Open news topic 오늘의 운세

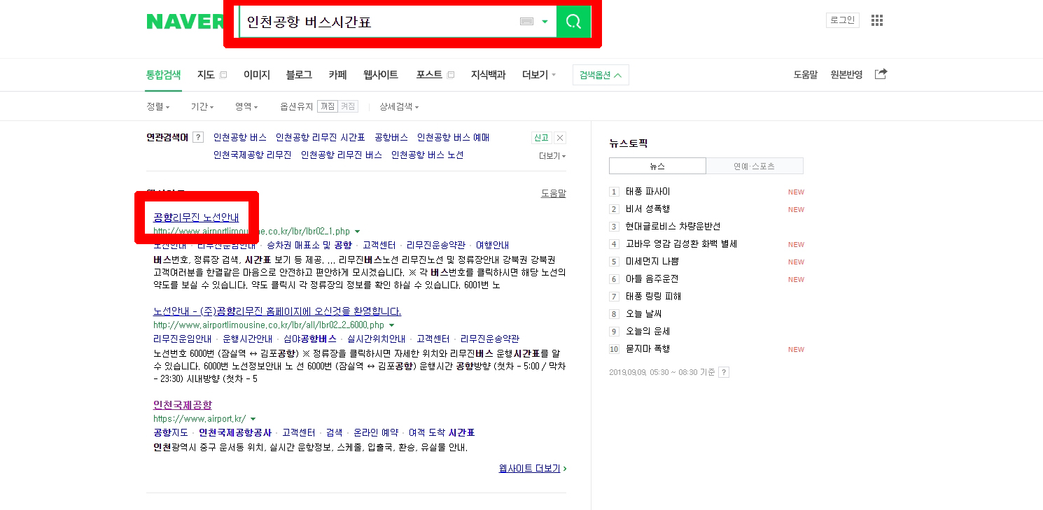[648, 332]
